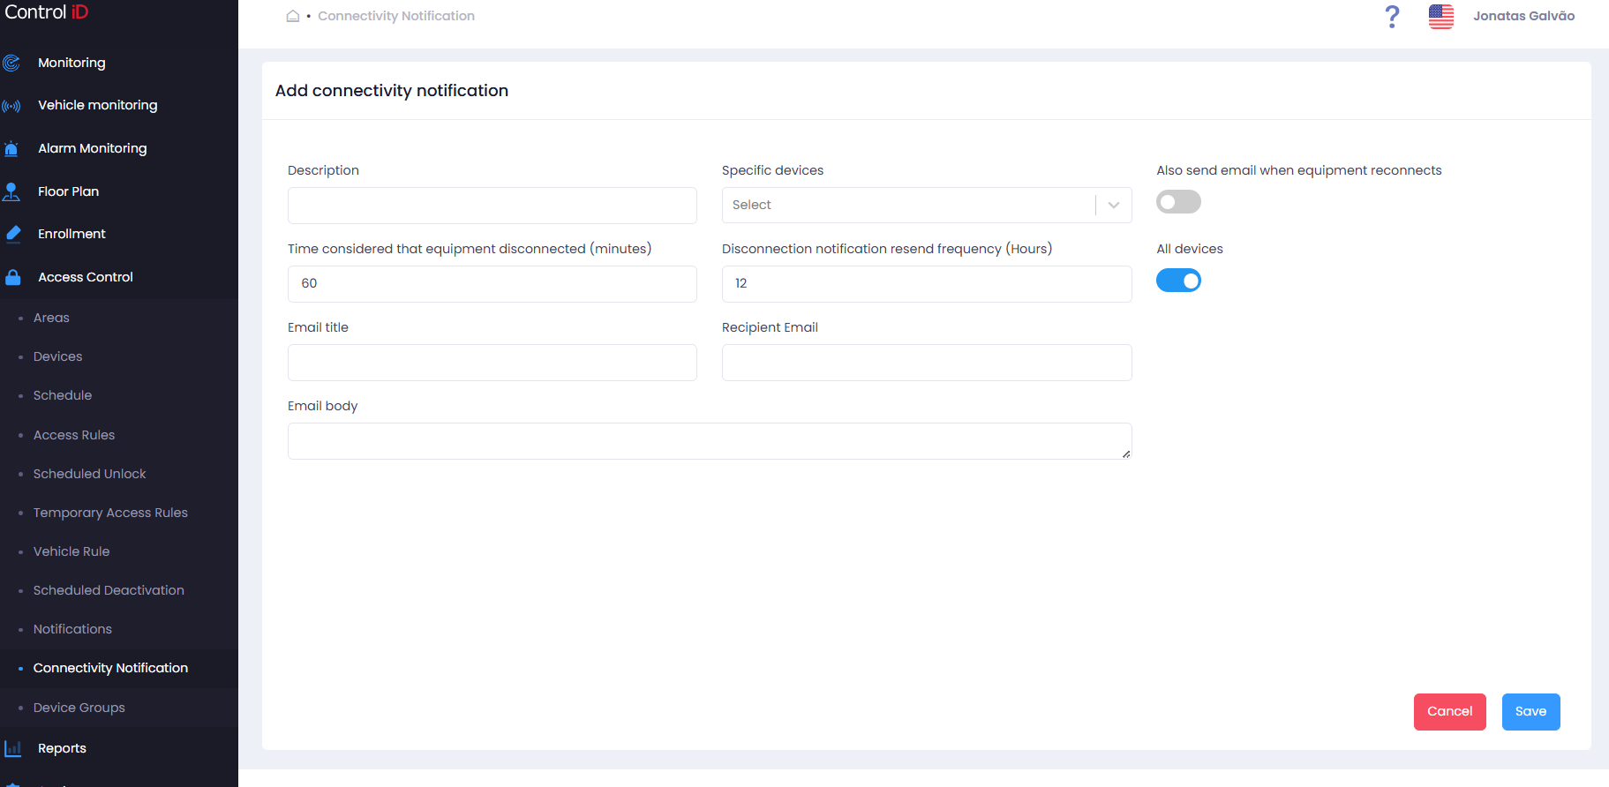The height and width of the screenshot is (787, 1609).
Task: Click the Save button
Action: (x=1530, y=712)
